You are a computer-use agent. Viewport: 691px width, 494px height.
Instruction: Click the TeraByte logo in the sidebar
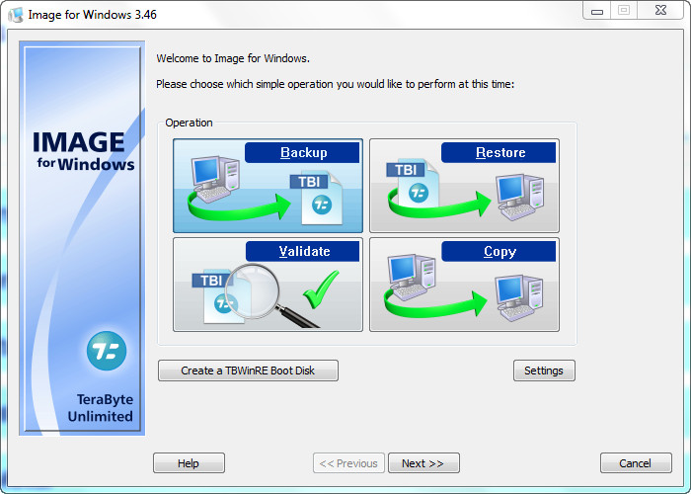point(107,351)
